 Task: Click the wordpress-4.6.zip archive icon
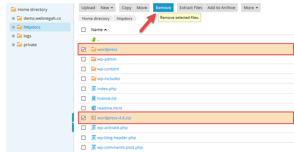(94, 118)
